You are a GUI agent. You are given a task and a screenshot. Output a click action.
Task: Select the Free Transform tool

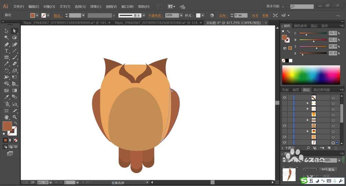(x=14, y=77)
